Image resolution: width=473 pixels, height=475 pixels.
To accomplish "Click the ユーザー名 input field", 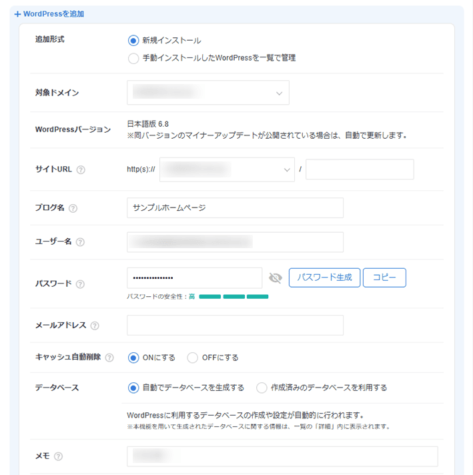I will point(235,242).
